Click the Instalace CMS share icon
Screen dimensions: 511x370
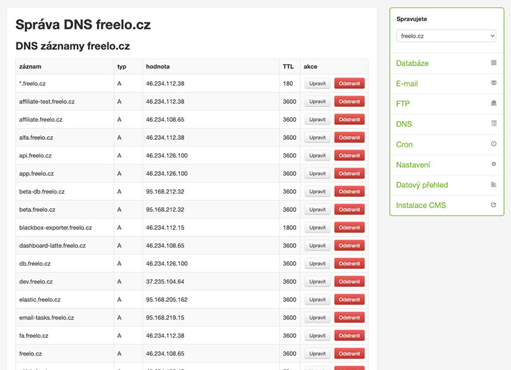coord(494,205)
